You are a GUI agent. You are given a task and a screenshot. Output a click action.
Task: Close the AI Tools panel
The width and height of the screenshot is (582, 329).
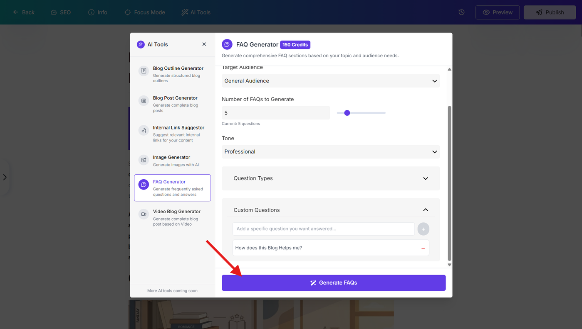(x=204, y=44)
